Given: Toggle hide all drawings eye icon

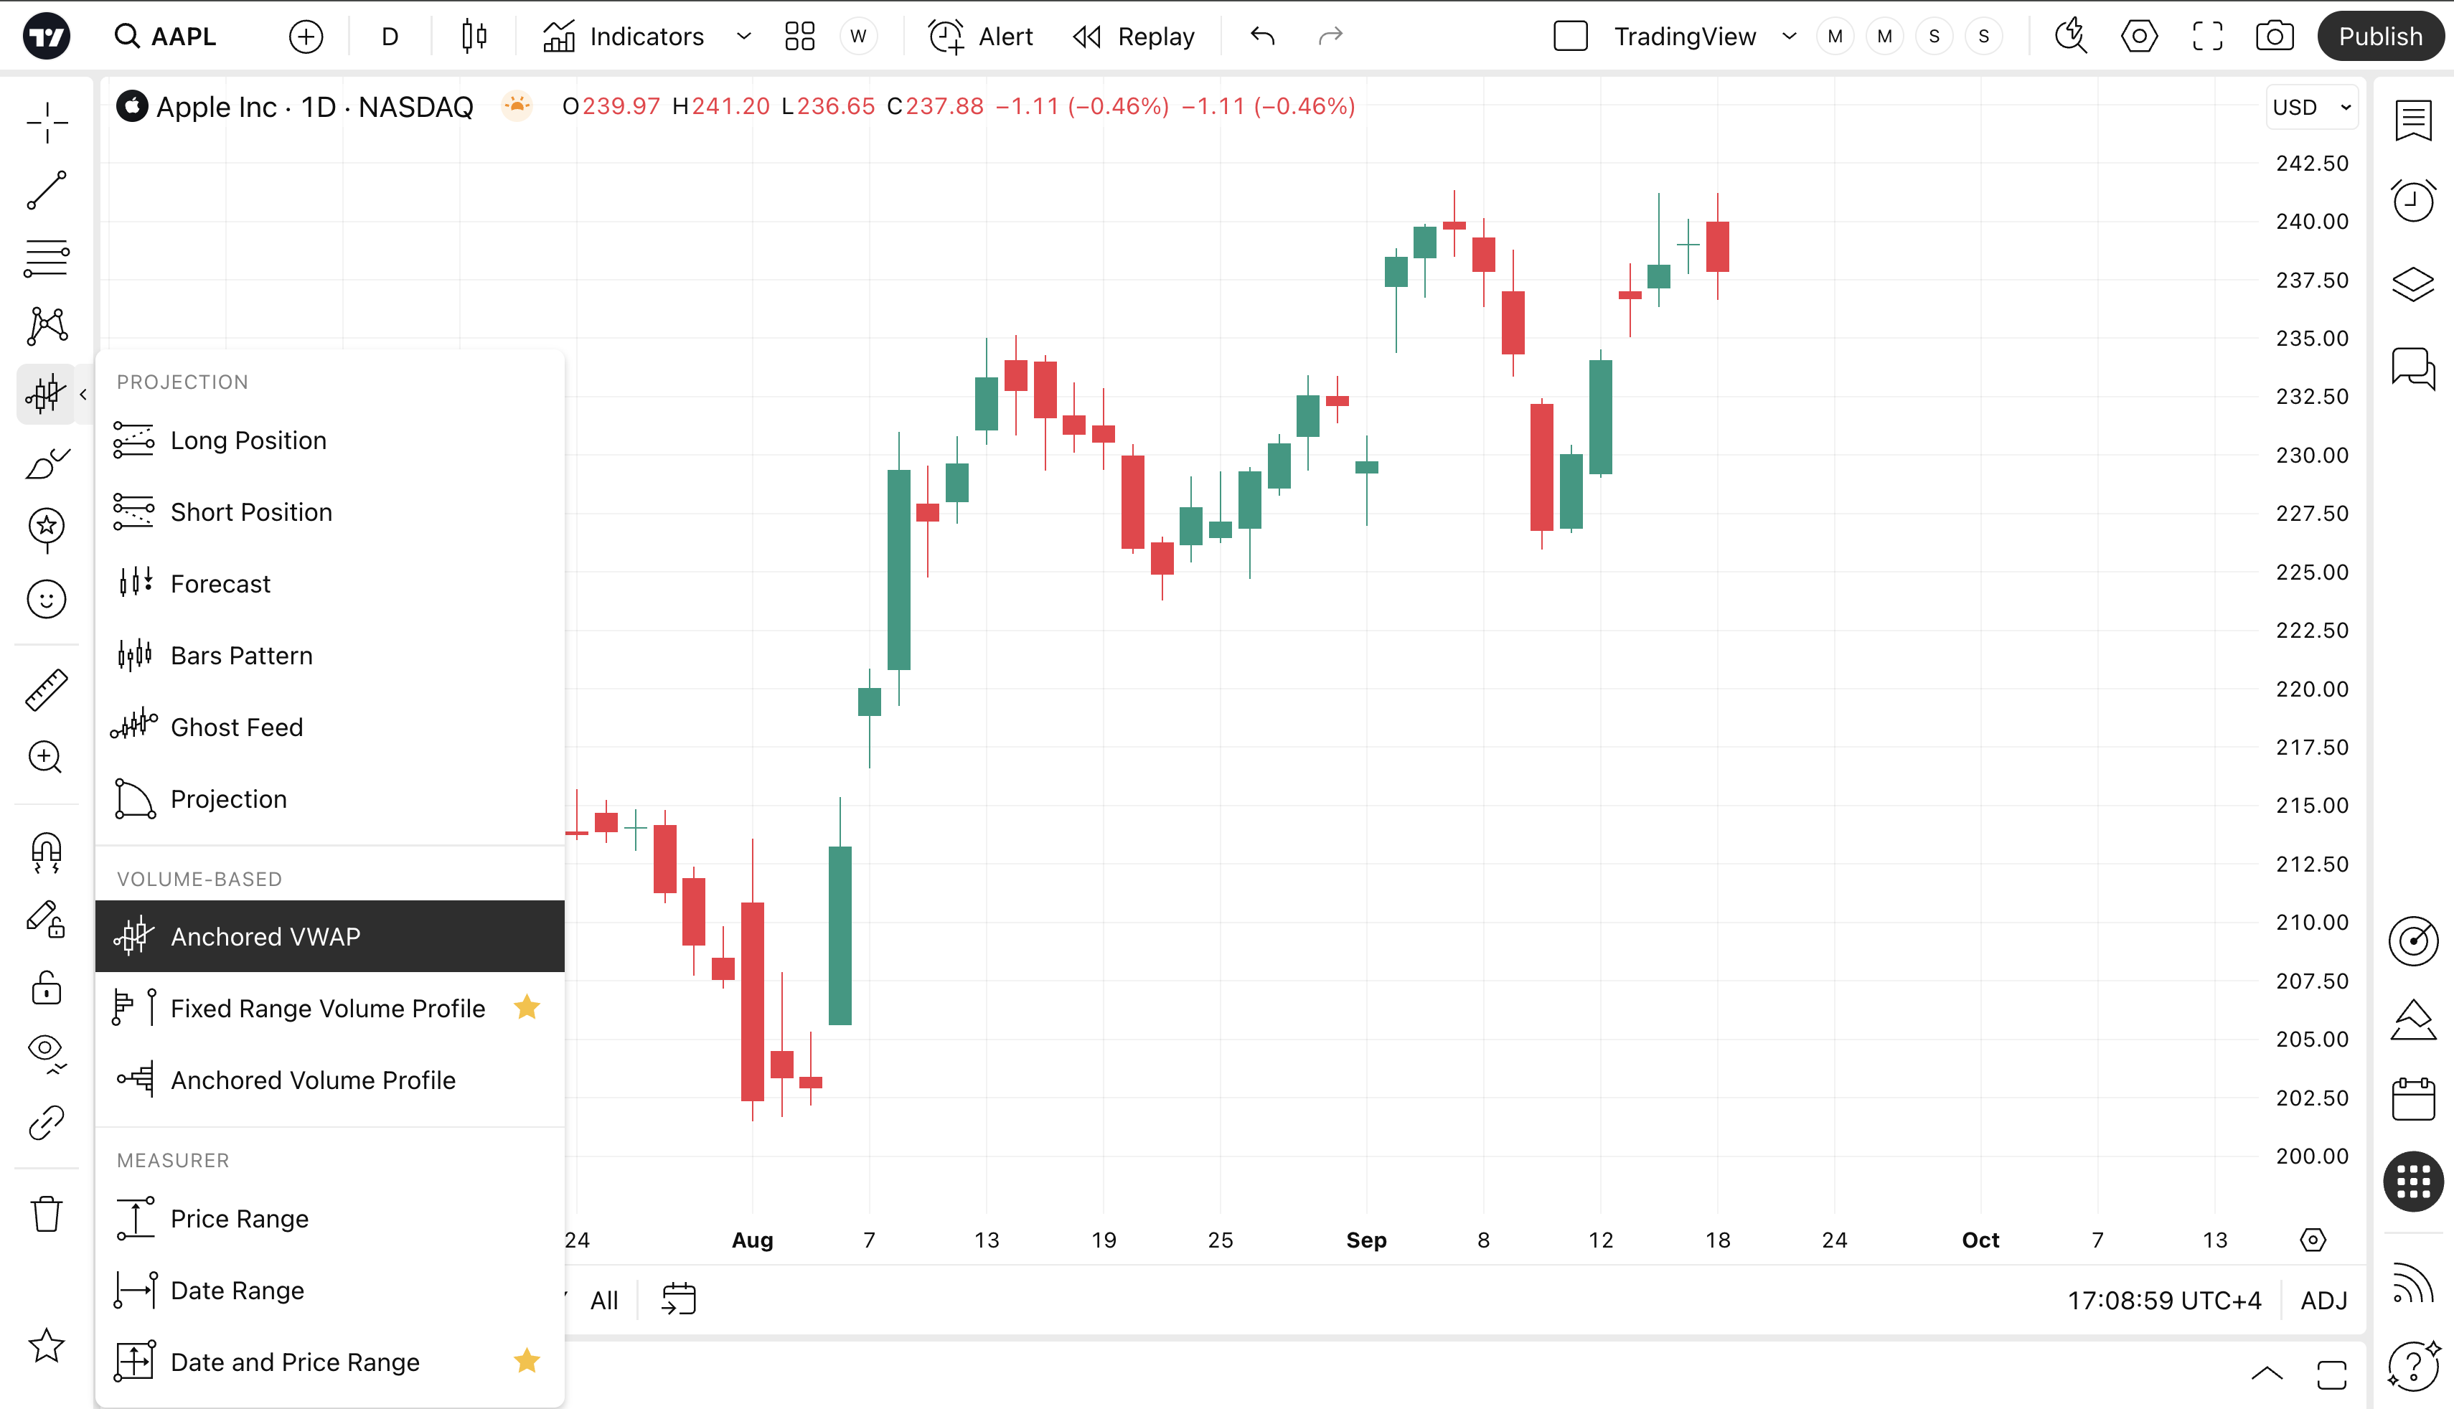Looking at the screenshot, I should coord(47,1052).
